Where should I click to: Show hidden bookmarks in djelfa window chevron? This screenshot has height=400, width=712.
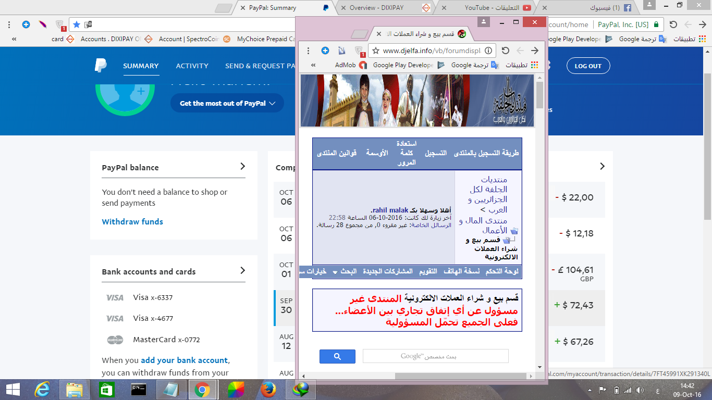[313, 65]
